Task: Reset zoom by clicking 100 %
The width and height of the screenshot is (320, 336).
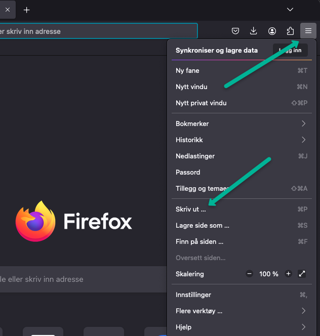Action: click(269, 274)
